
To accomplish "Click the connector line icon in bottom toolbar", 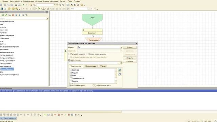I will pyautogui.click(x=79, y=115).
